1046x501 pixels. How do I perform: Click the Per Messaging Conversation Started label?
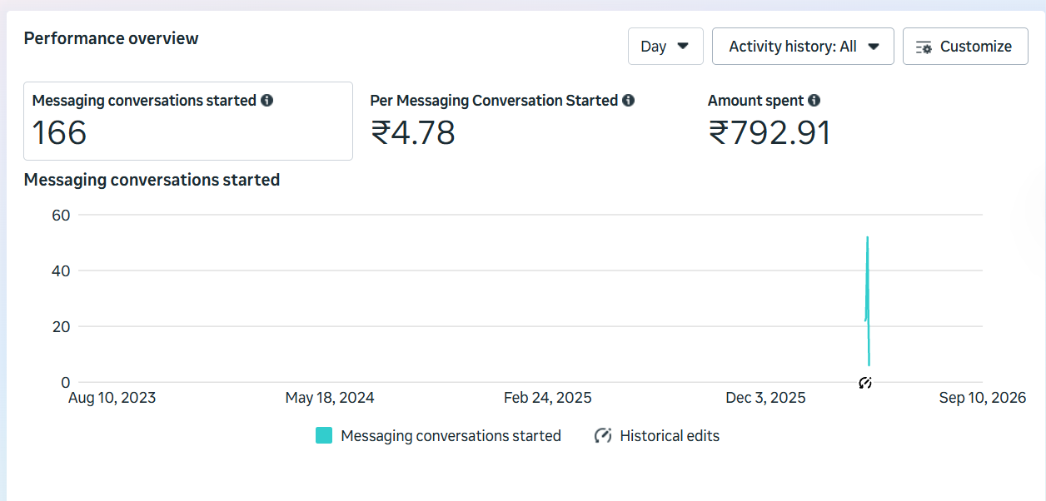tap(494, 101)
